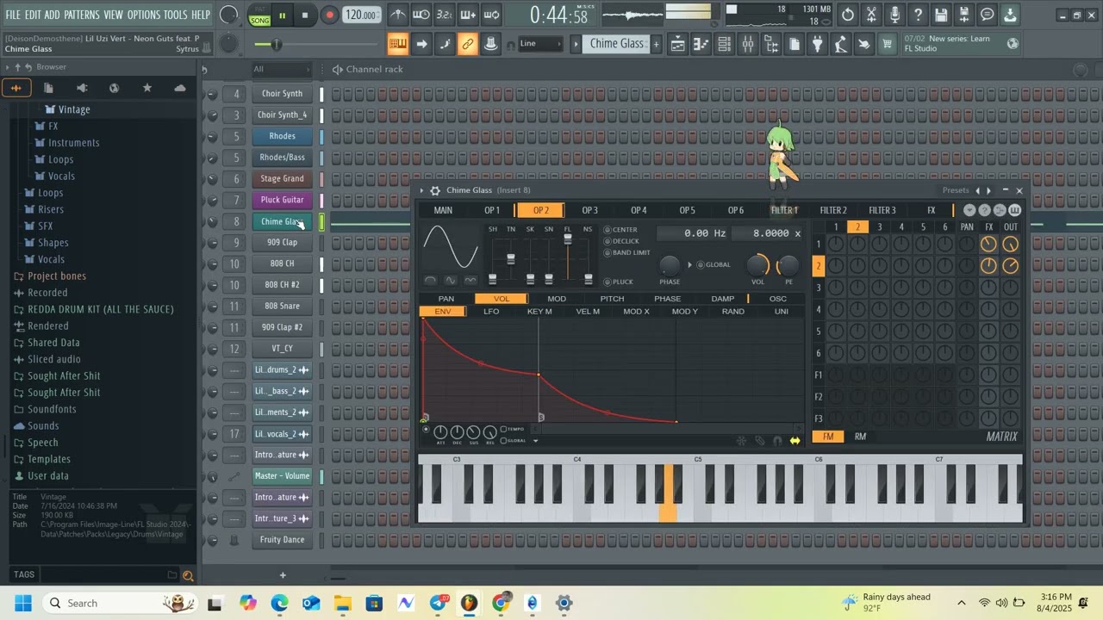
Task: Add a channel with the plus button
Action: pyautogui.click(x=283, y=575)
